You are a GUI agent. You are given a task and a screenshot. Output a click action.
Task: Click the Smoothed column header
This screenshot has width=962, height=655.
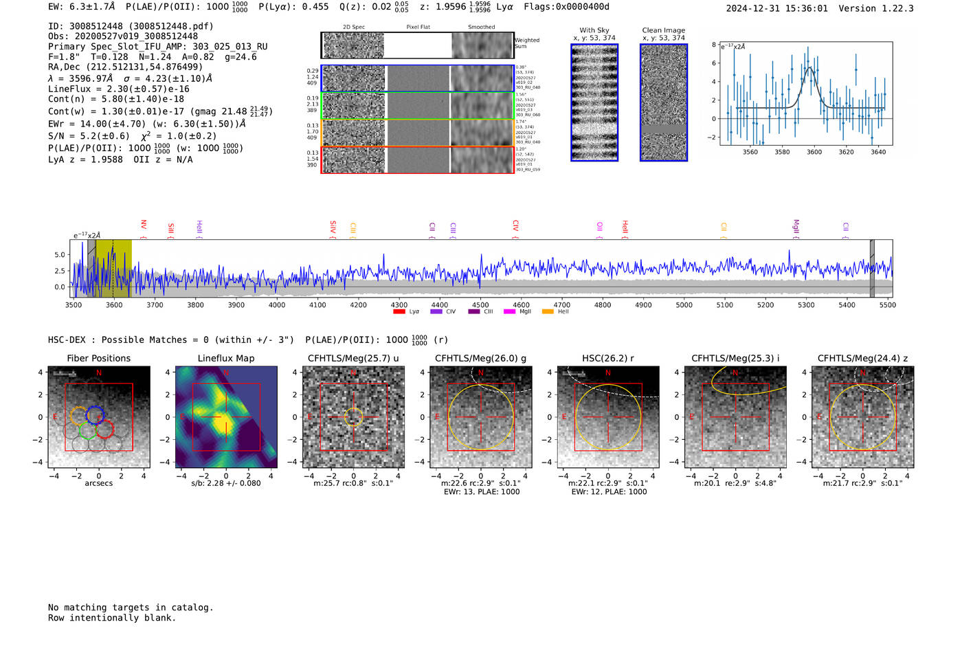pyautogui.click(x=481, y=27)
